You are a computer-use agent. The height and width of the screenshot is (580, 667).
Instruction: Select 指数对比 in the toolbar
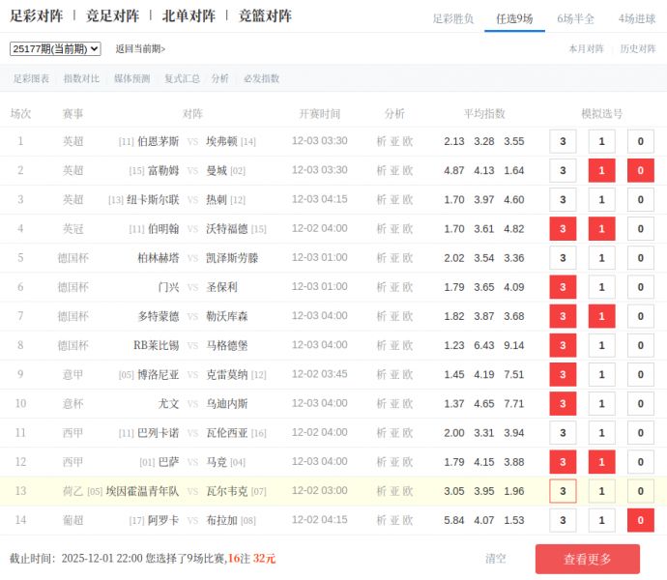pyautogui.click(x=81, y=78)
